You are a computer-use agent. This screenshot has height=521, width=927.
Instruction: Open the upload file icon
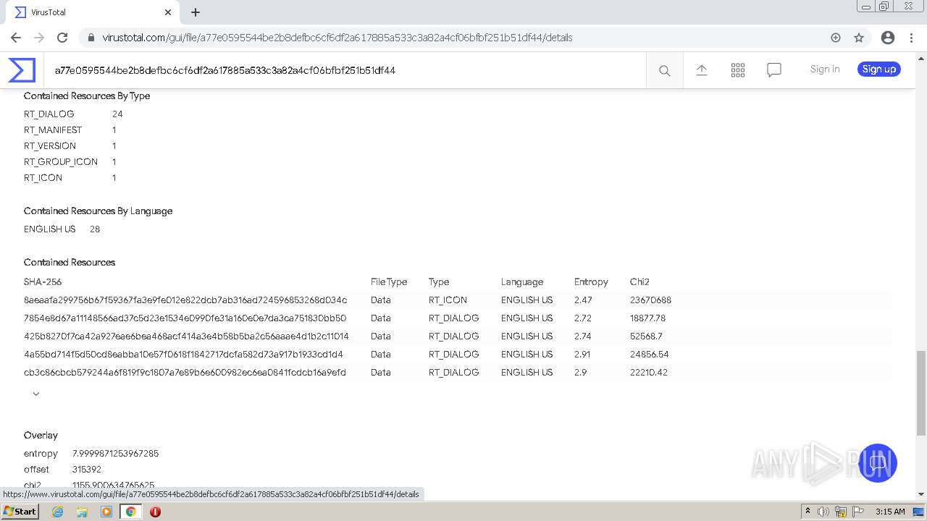pos(701,70)
